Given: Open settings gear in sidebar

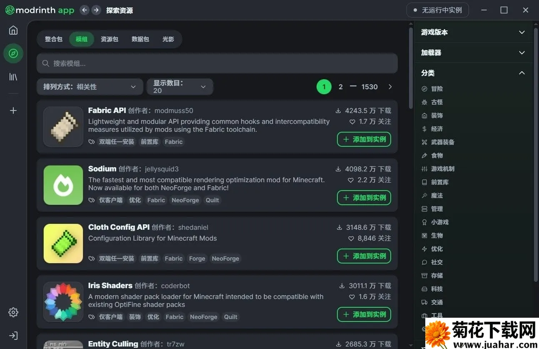Looking at the screenshot, I should click(13, 312).
